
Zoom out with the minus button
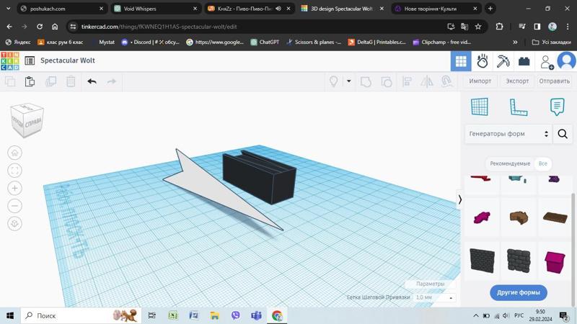(x=15, y=206)
